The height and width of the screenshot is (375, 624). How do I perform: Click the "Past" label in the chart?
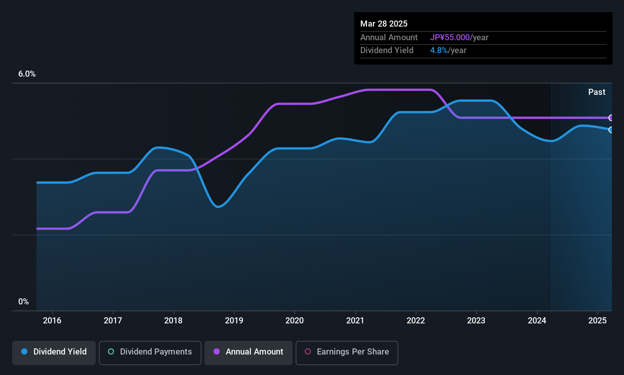click(597, 92)
